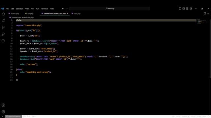Open the Edit menu

pos(12,9)
